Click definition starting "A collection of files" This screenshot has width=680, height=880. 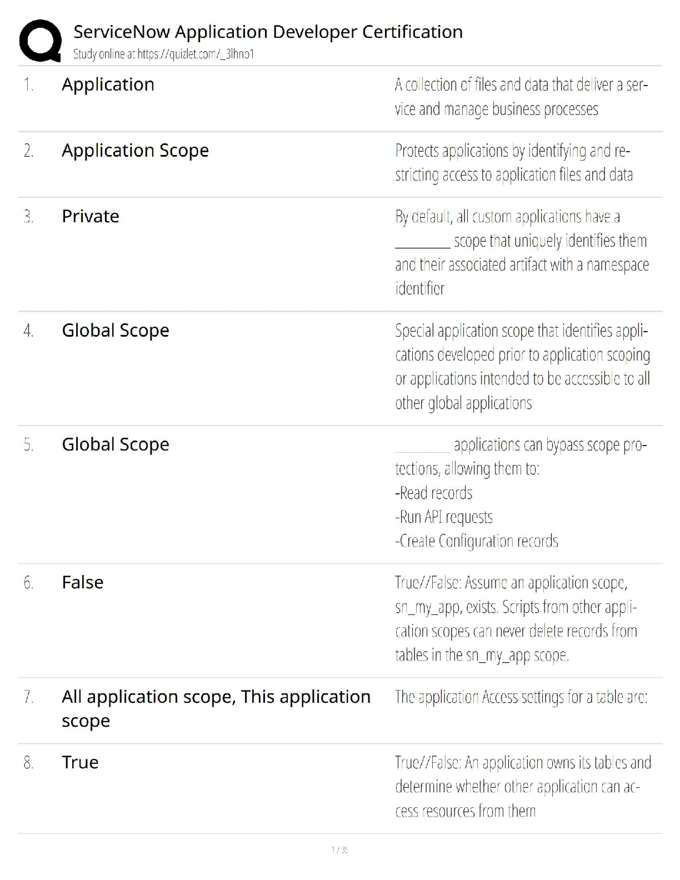(521, 97)
